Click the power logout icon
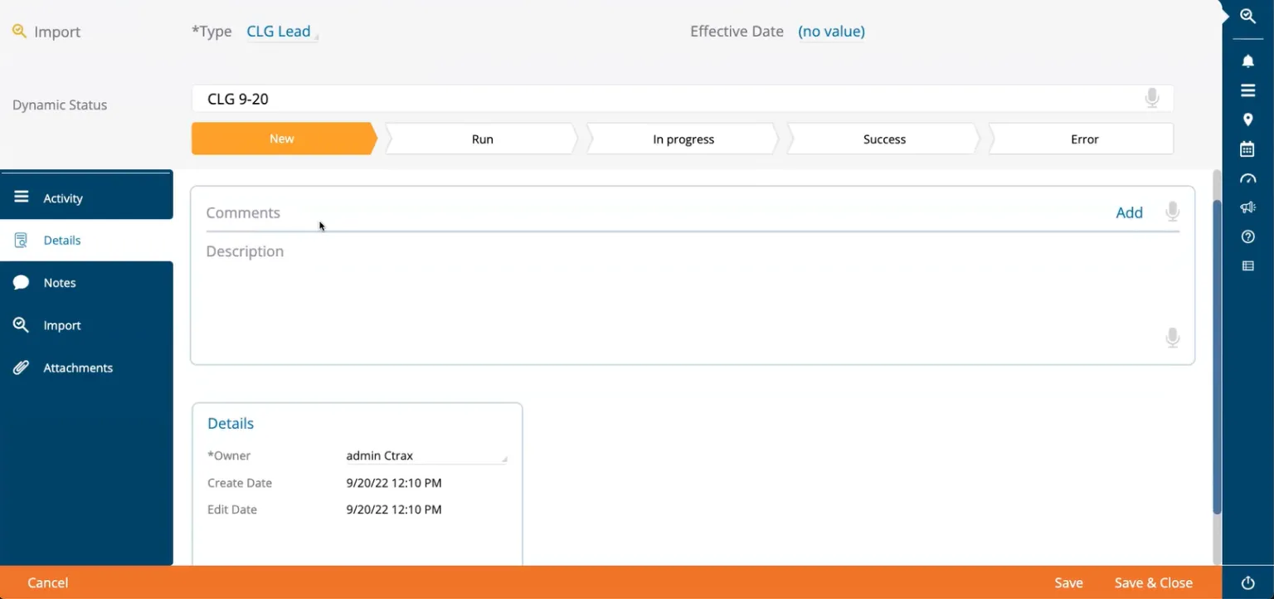The width and height of the screenshot is (1274, 599). pos(1247,582)
